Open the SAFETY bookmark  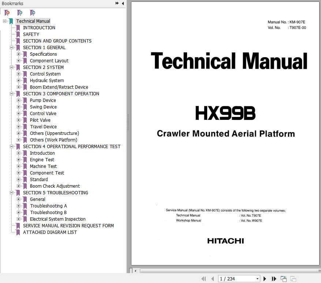[x=31, y=34]
